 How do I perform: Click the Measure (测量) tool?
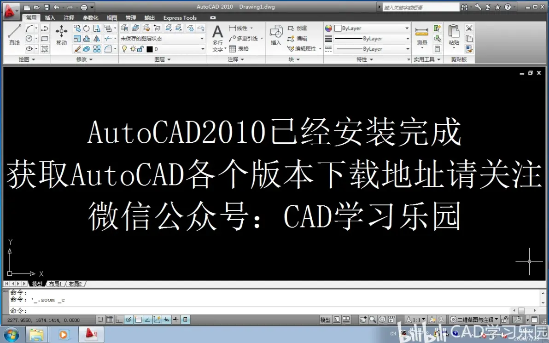[x=422, y=36]
